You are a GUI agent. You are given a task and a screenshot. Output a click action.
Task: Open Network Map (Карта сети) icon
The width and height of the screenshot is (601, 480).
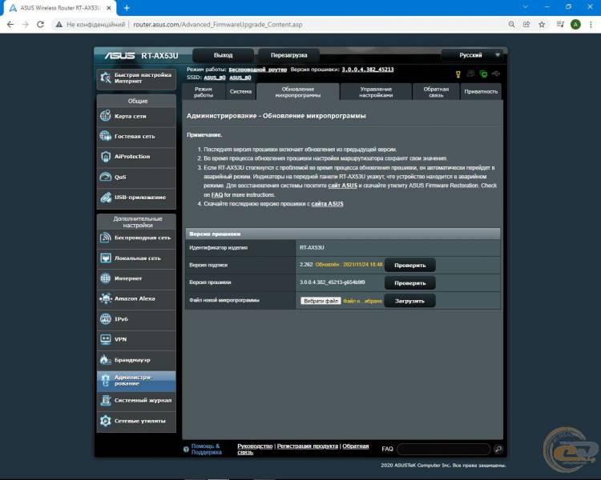(106, 115)
